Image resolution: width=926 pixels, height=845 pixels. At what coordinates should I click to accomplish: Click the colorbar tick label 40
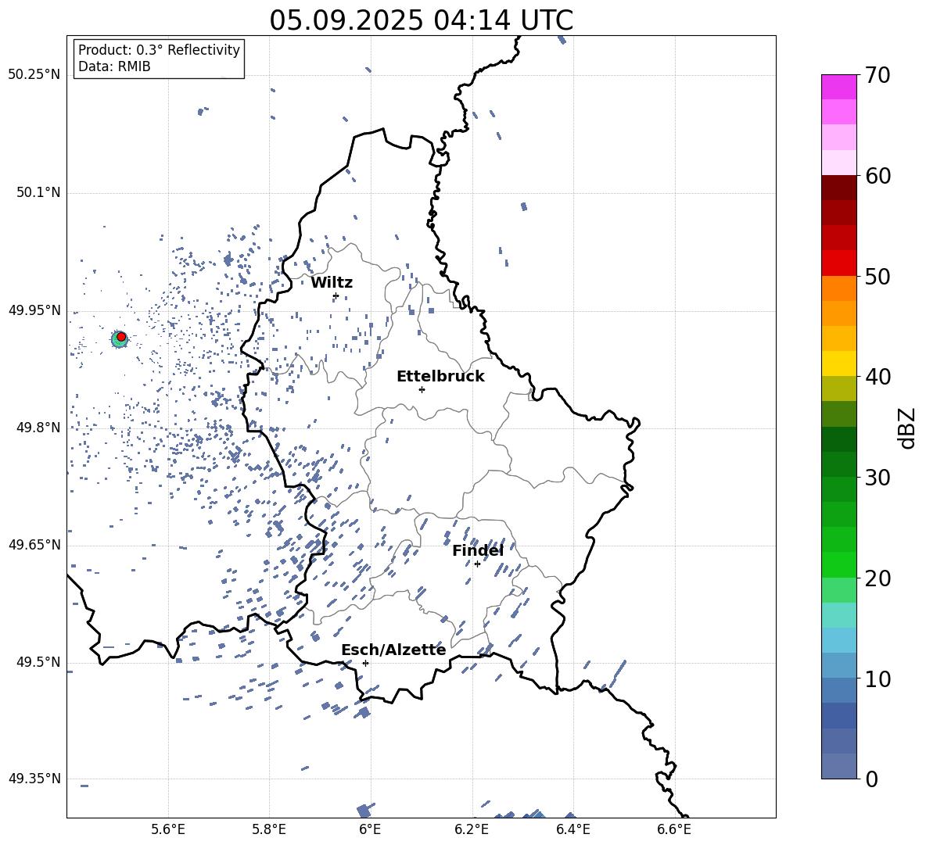(878, 377)
